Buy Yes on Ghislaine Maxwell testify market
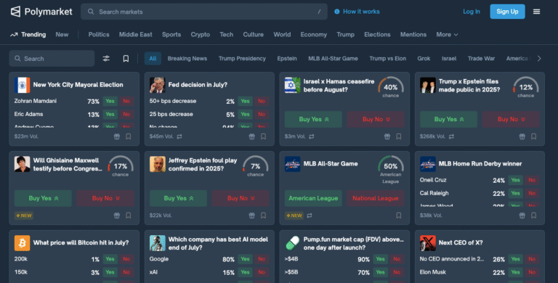The image size is (558, 283). click(x=43, y=198)
